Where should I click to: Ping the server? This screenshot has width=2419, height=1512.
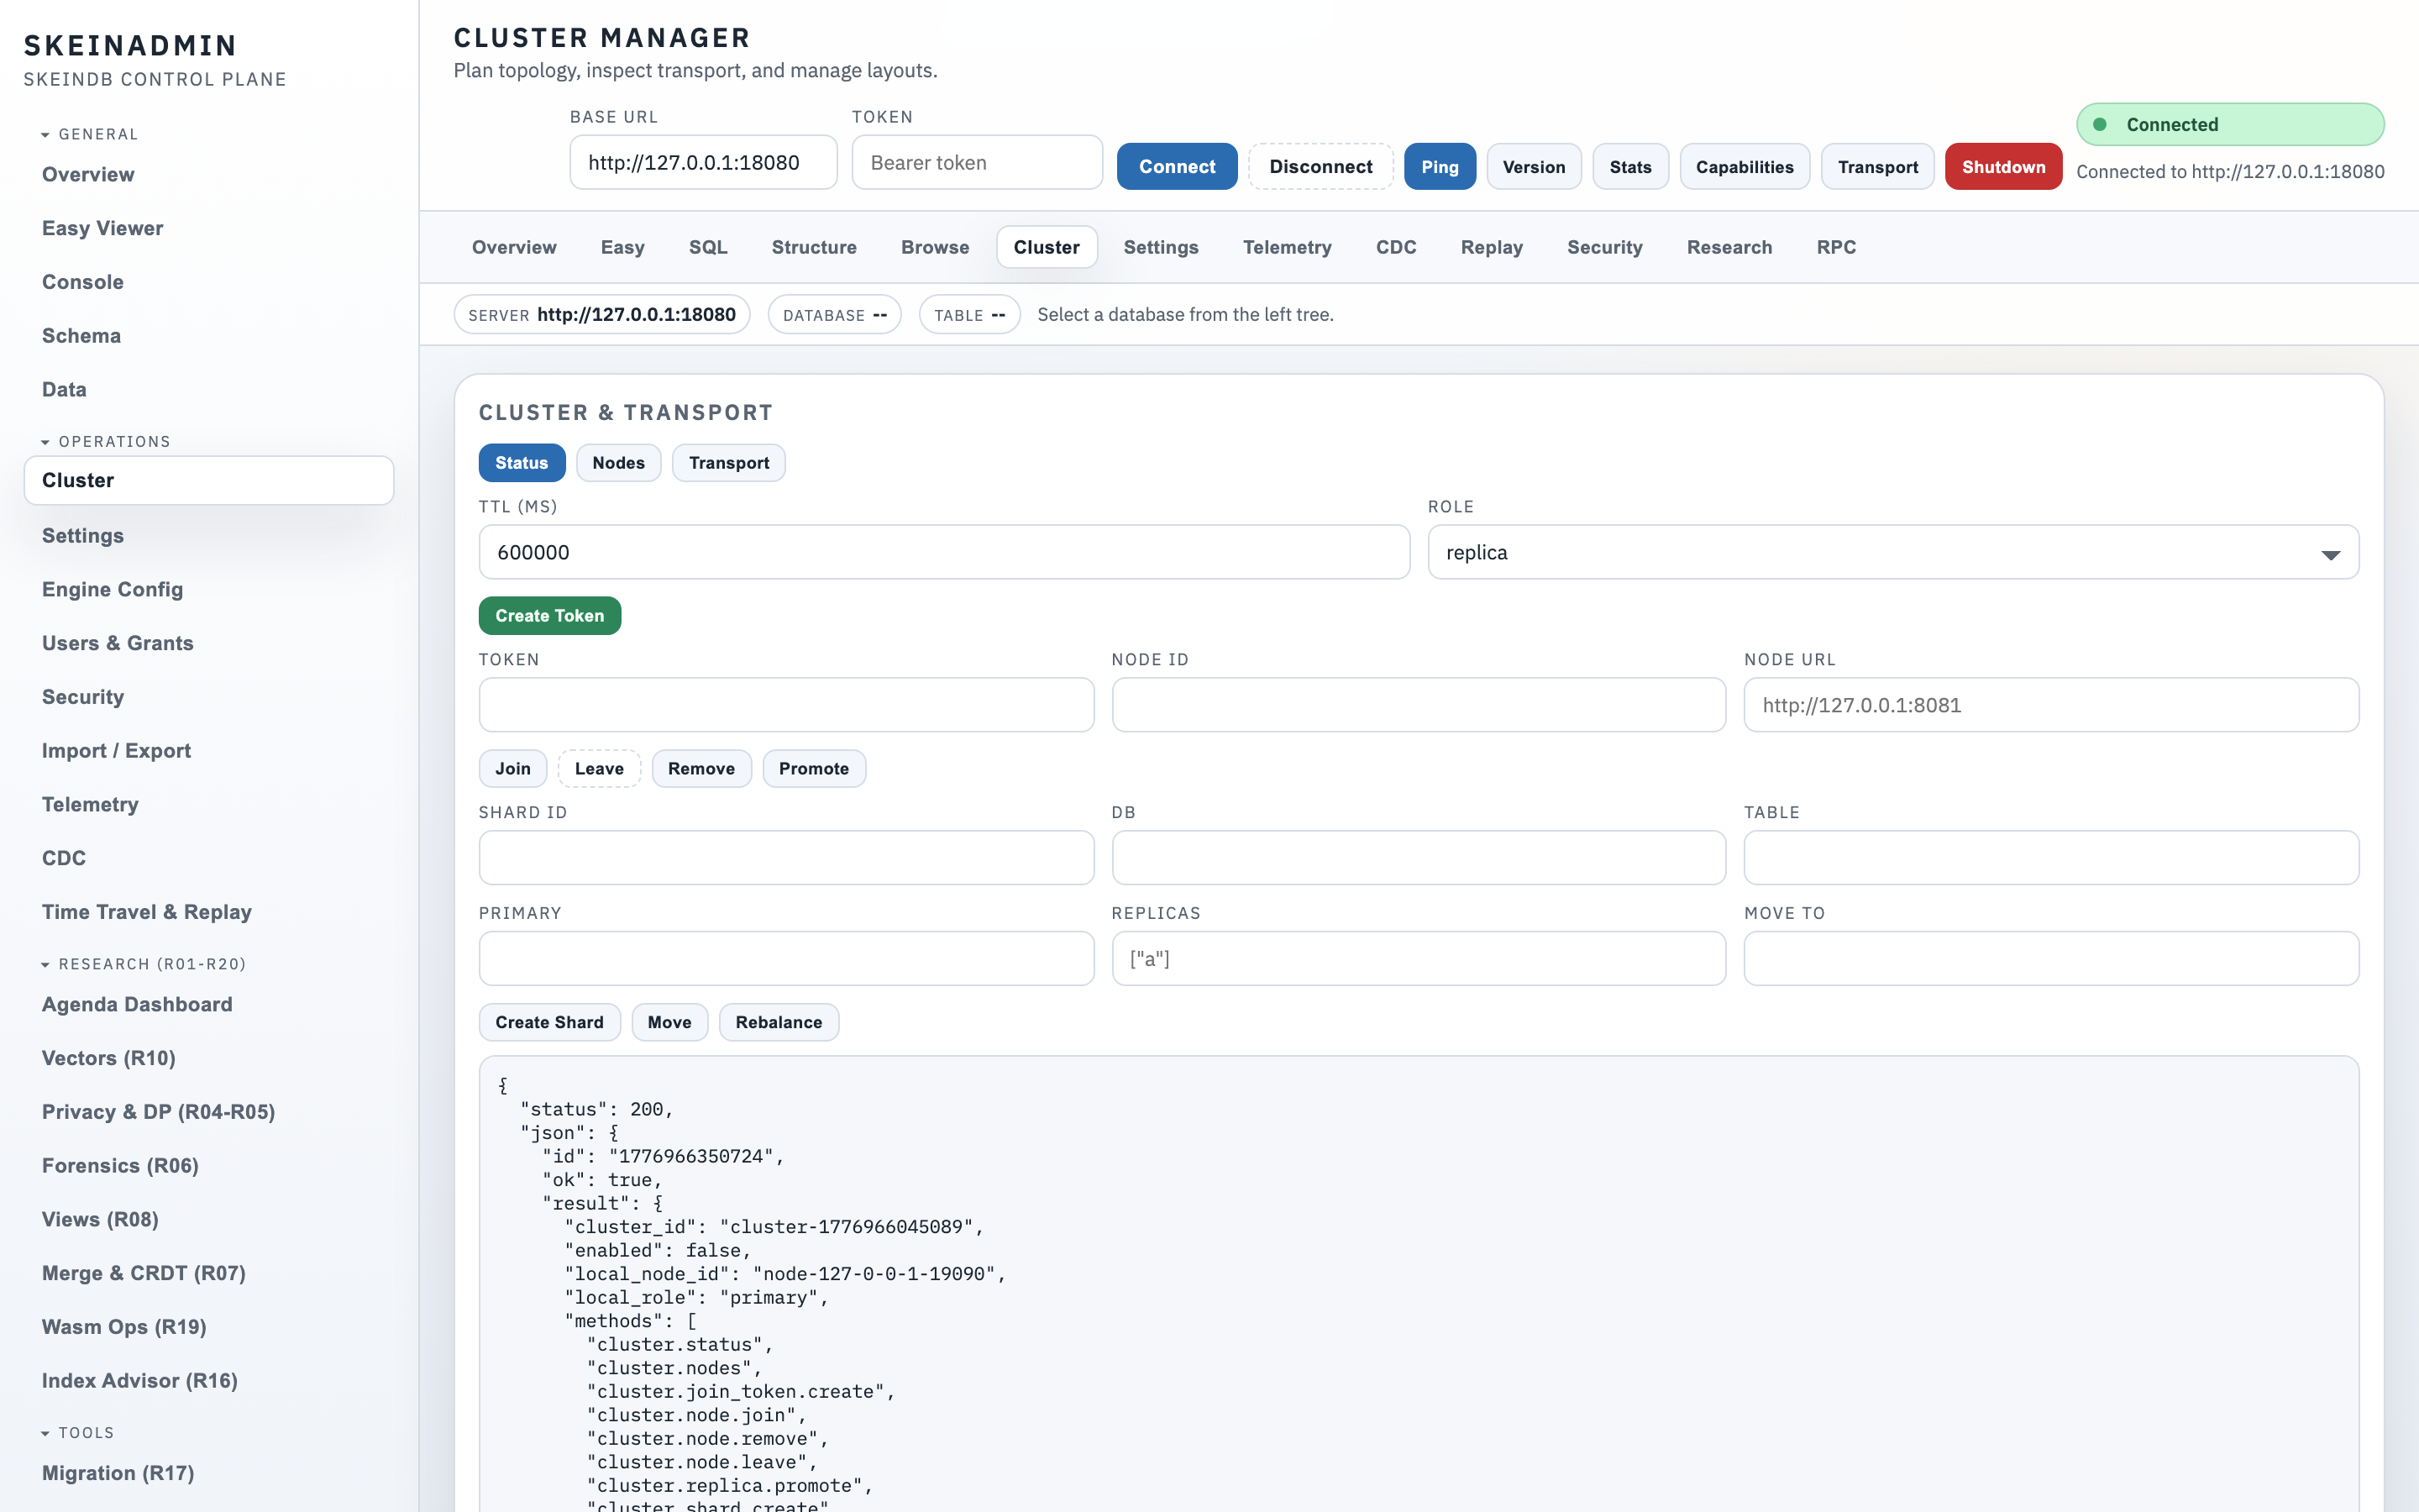coord(1440,166)
